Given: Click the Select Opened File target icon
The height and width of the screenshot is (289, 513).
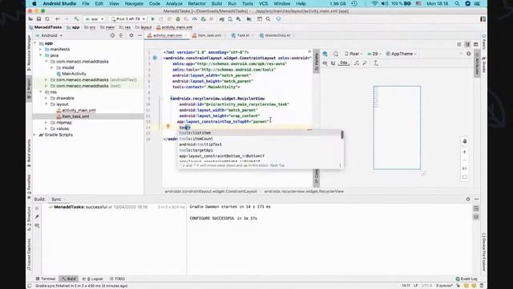Looking at the screenshot, I should [112, 35].
